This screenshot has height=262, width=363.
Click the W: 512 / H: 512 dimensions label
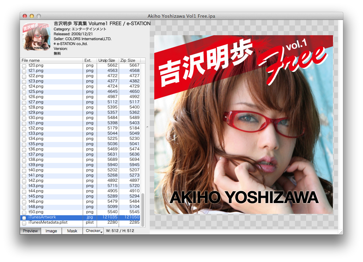tap(120, 231)
